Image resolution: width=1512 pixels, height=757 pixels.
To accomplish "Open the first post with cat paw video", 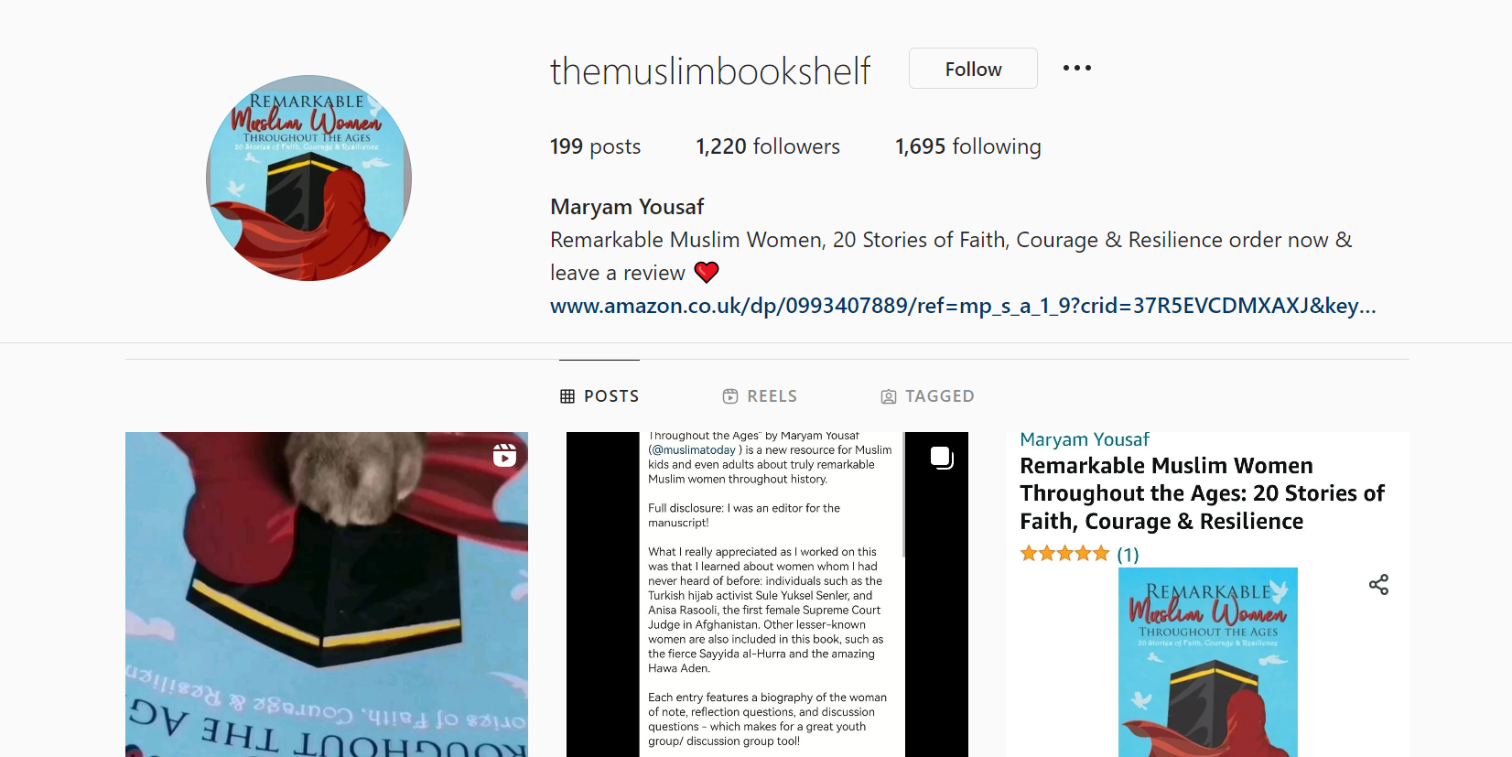I will [327, 594].
